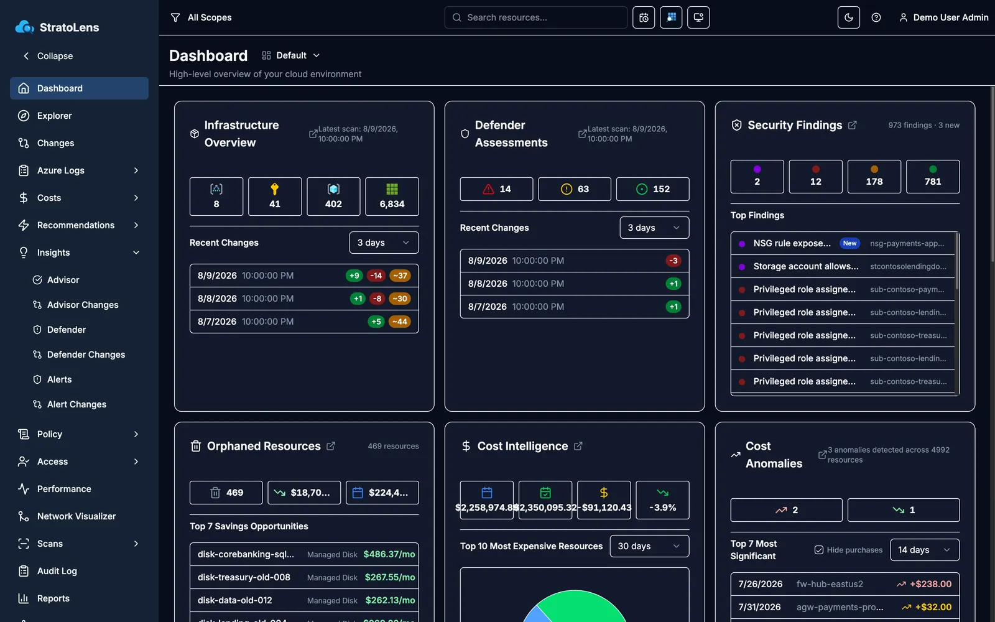995x622 pixels.
Task: Open Network Visualizer page
Action: pos(79,516)
